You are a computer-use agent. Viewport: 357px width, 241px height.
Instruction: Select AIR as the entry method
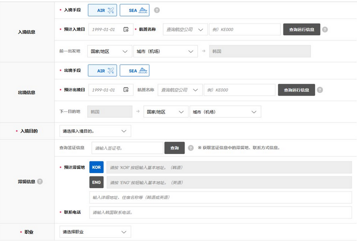point(102,10)
